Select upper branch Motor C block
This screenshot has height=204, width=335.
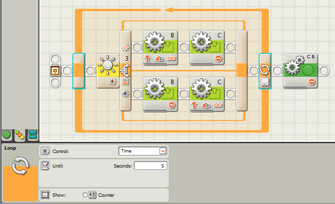[x=206, y=47]
